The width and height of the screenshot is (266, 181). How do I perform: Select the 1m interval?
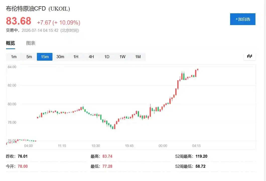pyautogui.click(x=14, y=57)
